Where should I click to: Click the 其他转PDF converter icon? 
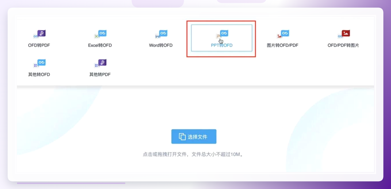[x=100, y=63]
